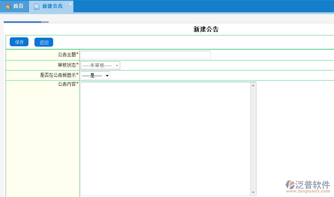Focus the 公告主题 text input
This screenshot has width=334, height=197.
coord(146,55)
